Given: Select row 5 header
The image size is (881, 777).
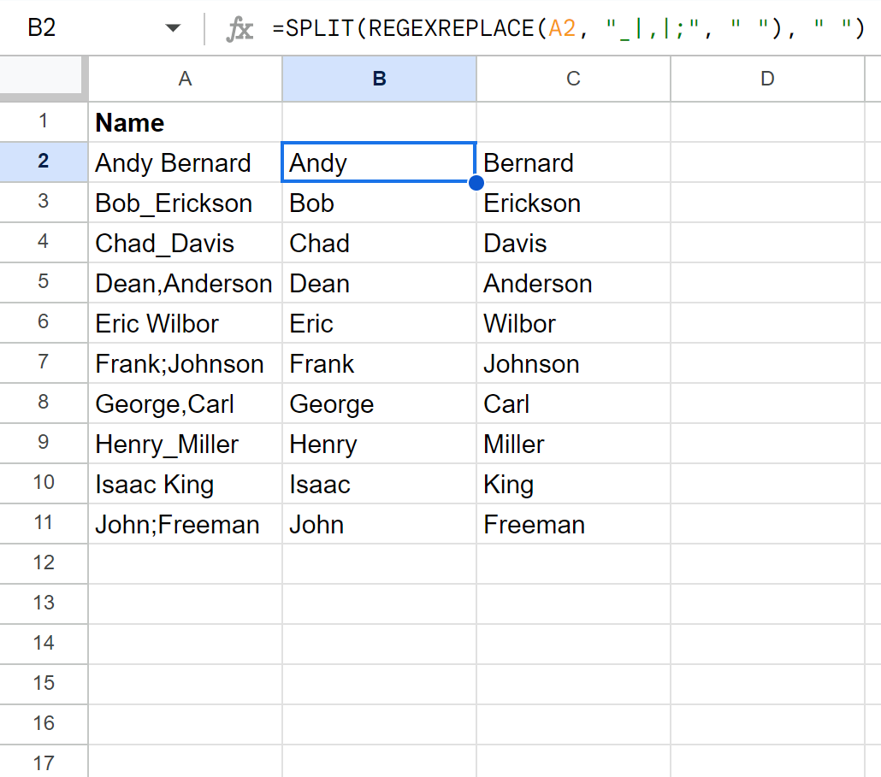Looking at the screenshot, I should pyautogui.click(x=44, y=282).
